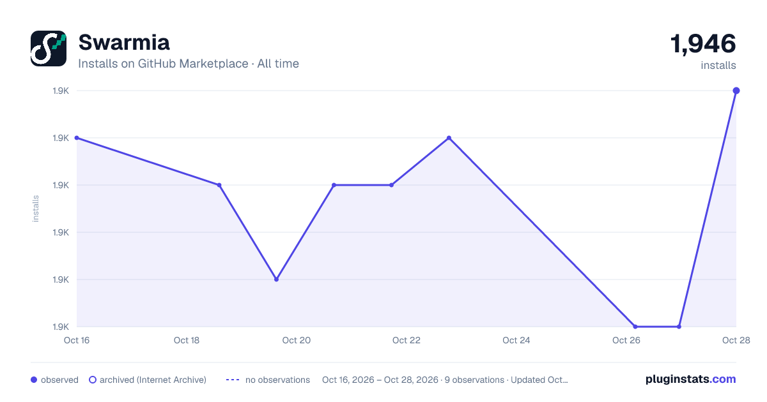The image size is (767, 402).
Task: Click the data point just before Oct 22
Action: point(391,185)
